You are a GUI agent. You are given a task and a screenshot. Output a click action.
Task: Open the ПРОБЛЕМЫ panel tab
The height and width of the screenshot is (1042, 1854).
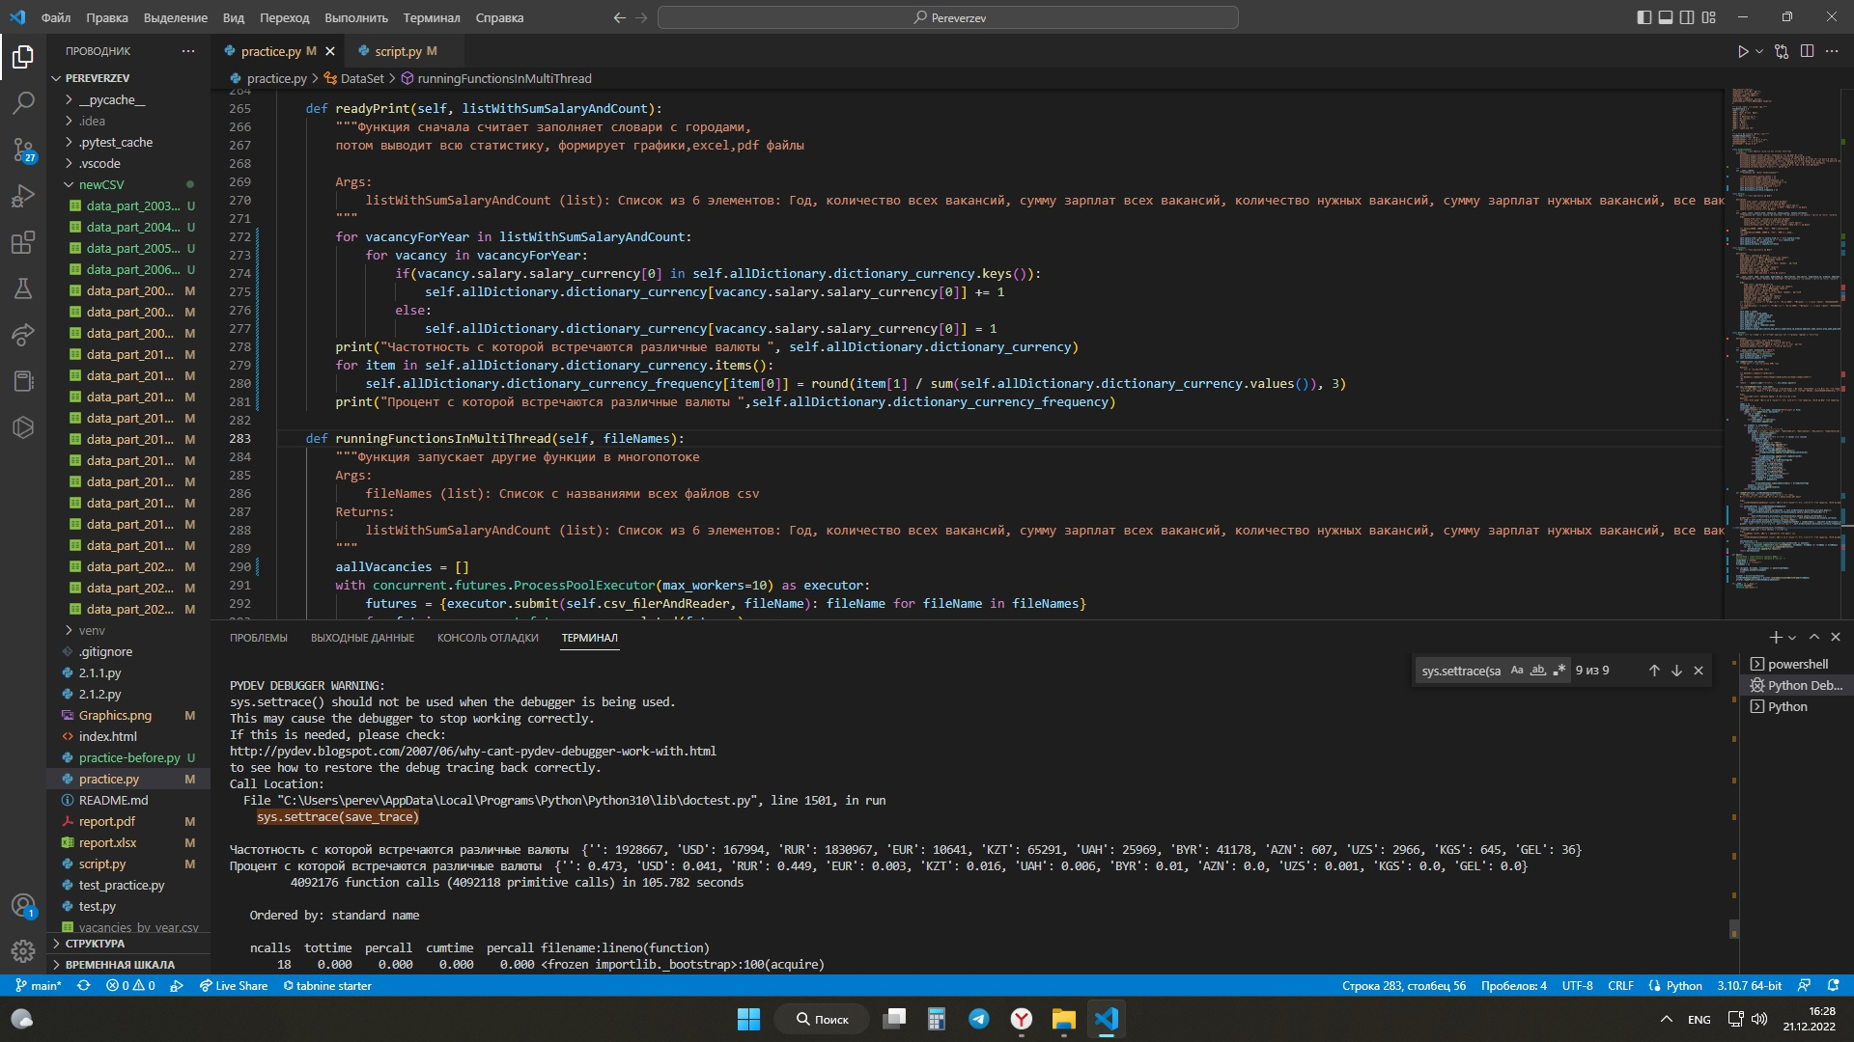tap(257, 638)
